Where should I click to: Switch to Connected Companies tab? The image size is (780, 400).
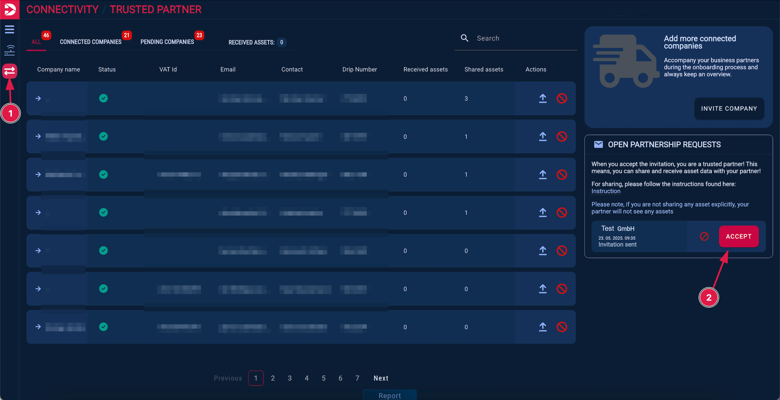[x=91, y=42]
